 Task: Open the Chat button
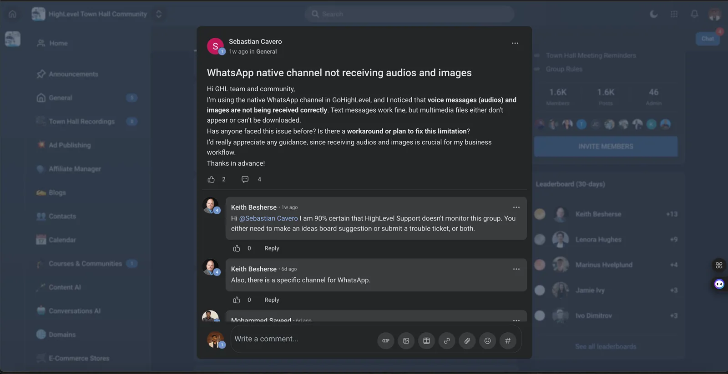pyautogui.click(x=708, y=39)
